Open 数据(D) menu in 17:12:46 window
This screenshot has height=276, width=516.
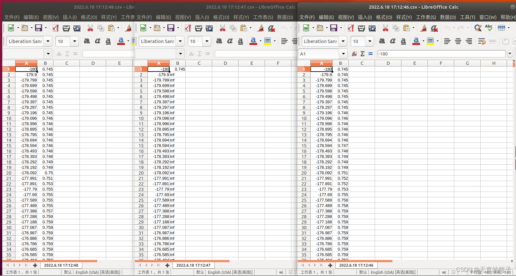[x=448, y=17]
